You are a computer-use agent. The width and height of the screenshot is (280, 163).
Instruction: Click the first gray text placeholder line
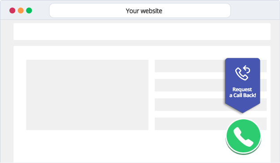click(x=190, y=66)
